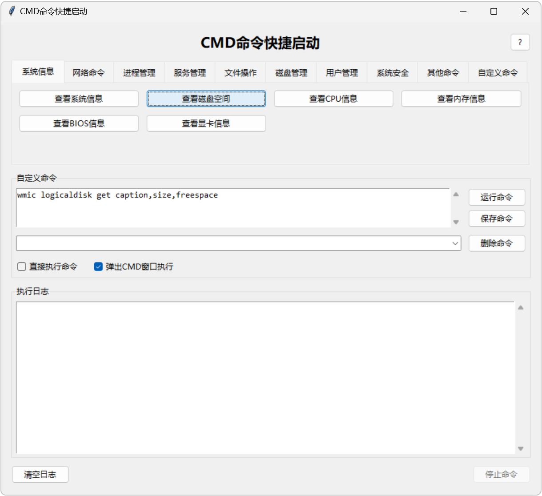
Task: Open the 文件操作 tab
Action: click(241, 73)
